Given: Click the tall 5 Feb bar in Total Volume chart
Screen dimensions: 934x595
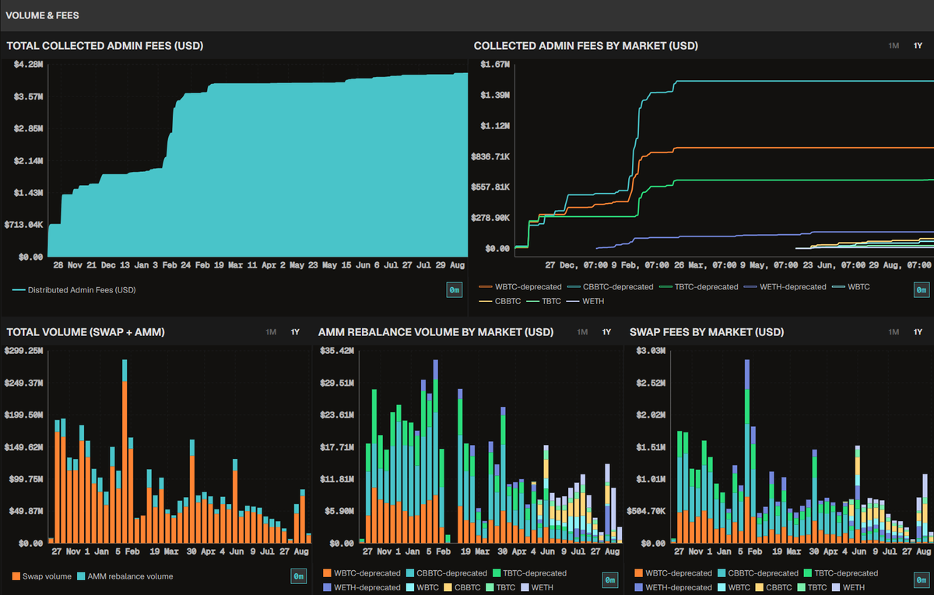Looking at the screenshot, I should 125,451.
